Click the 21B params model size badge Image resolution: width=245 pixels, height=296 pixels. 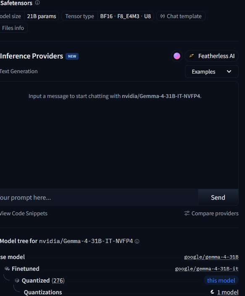tap(42, 16)
